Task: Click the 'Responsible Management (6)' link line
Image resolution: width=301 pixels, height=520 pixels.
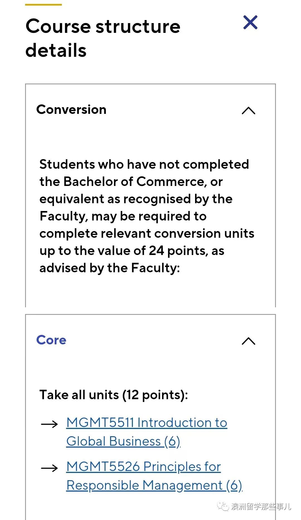Action: point(154,485)
